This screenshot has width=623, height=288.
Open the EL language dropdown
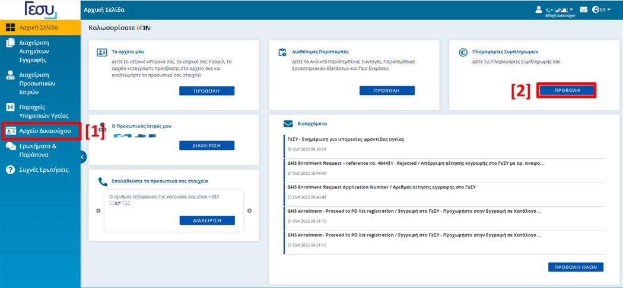(x=606, y=9)
